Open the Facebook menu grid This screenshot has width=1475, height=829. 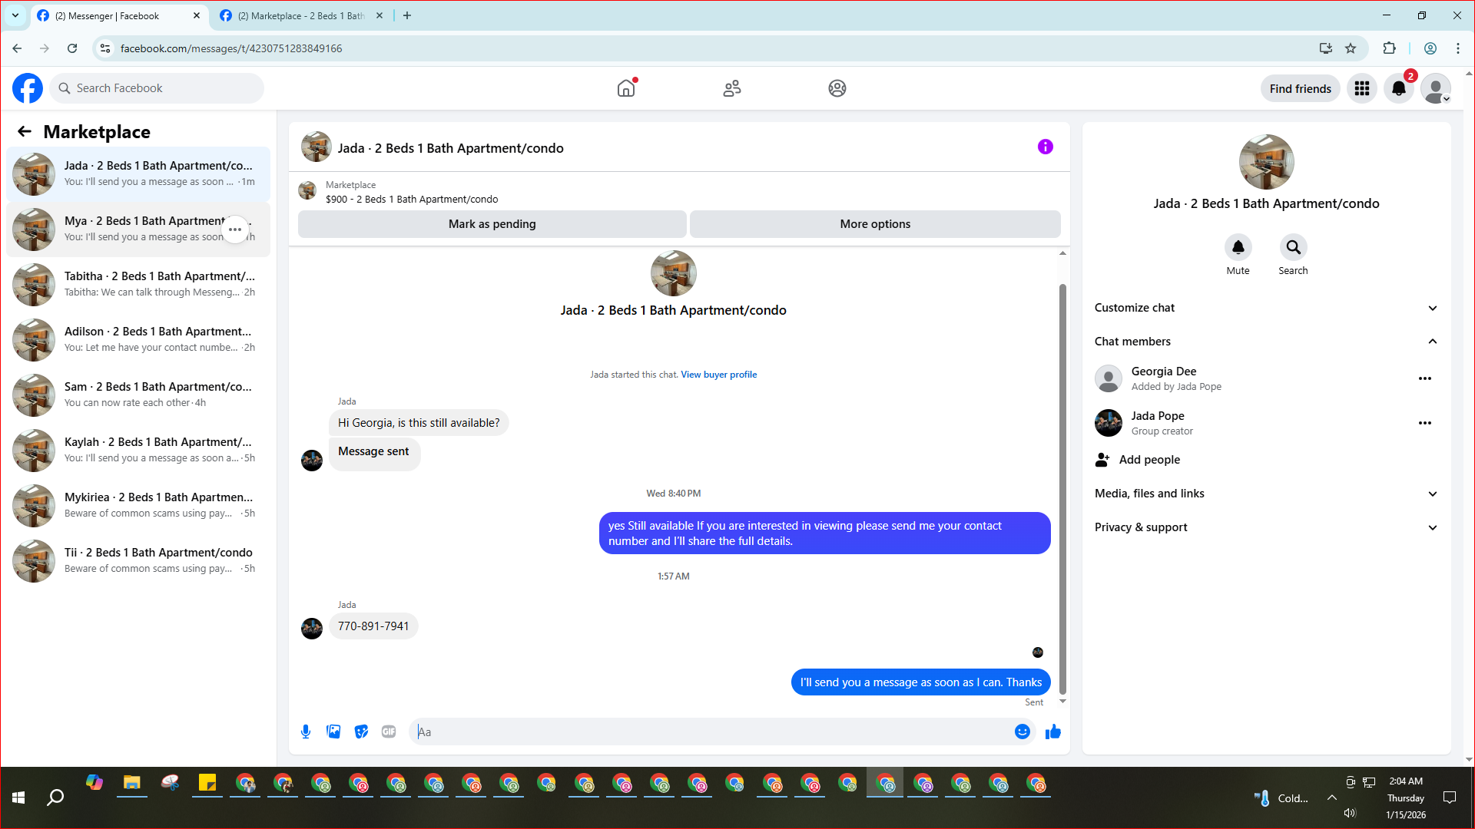click(x=1361, y=88)
